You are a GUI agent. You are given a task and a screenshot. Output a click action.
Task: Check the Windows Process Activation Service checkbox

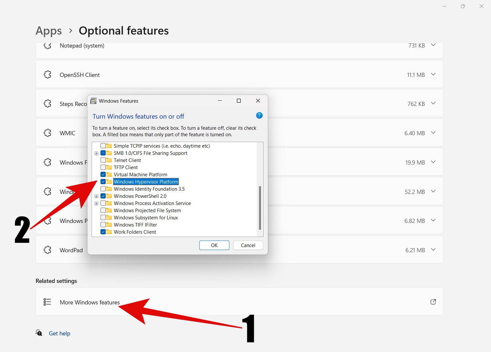point(103,203)
